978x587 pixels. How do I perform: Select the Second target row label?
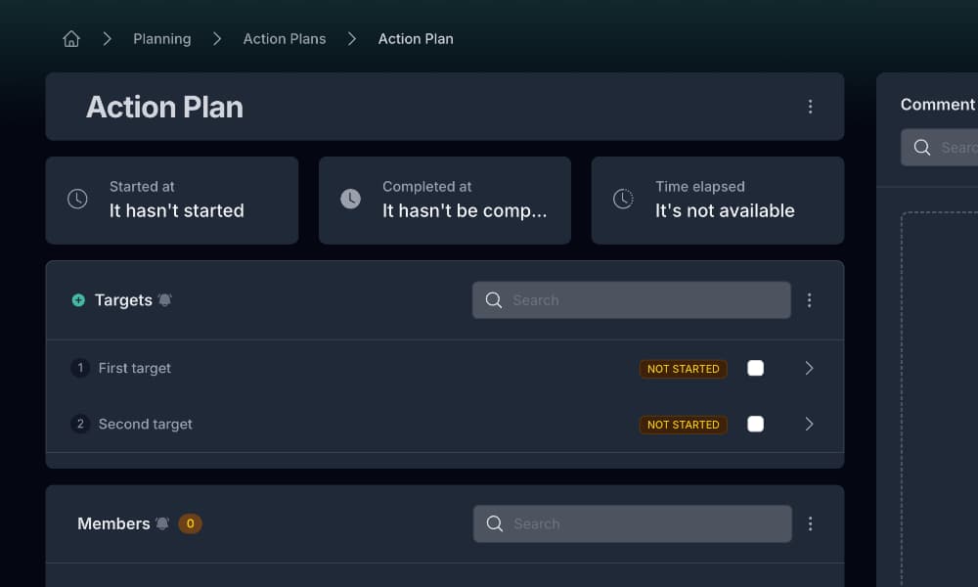146,425
